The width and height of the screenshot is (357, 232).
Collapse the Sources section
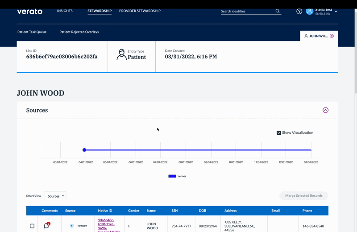tap(325, 110)
